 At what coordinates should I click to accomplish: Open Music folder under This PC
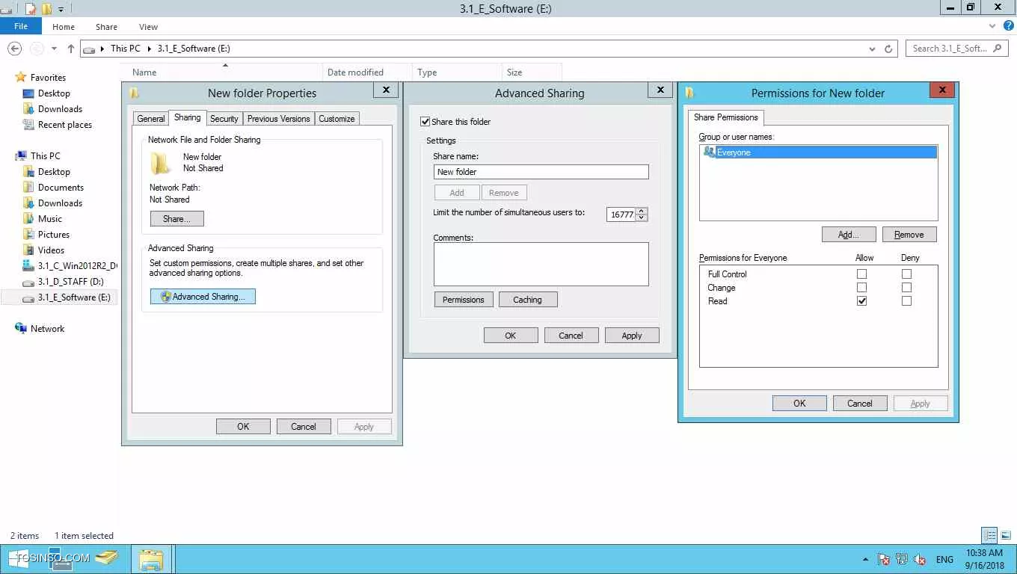(50, 219)
